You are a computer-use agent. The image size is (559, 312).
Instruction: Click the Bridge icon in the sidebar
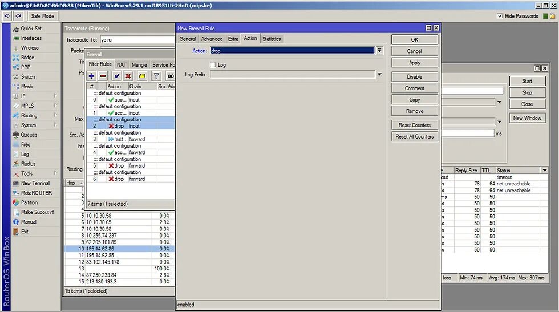tap(16, 58)
